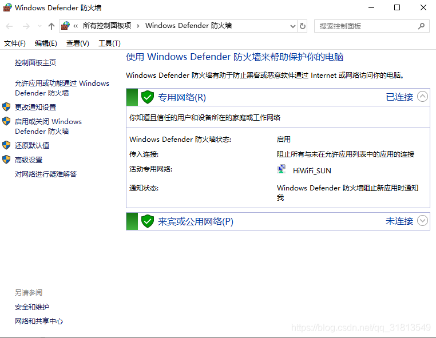This screenshot has width=436, height=338.
Task: Open the 查看(V) menu
Action: 78,43
